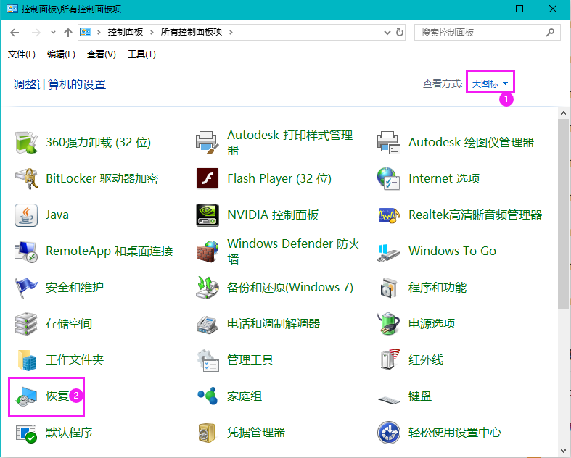Open Windows Defender 防火墙 icon
This screenshot has width=571, height=458.
point(208,251)
